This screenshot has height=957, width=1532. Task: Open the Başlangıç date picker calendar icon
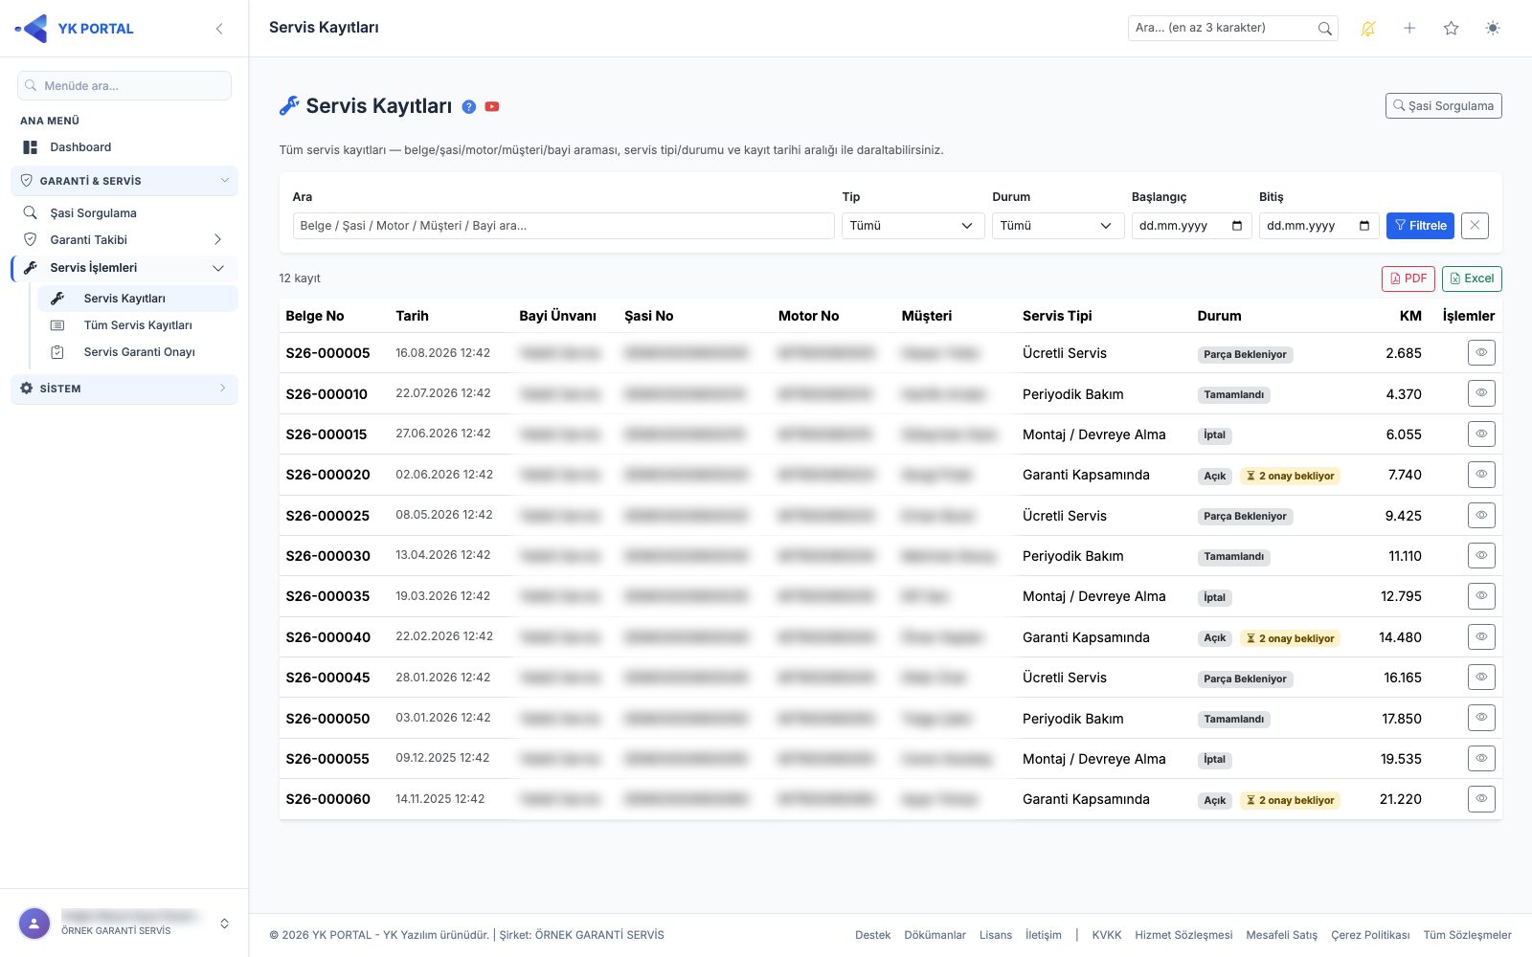[x=1237, y=226]
